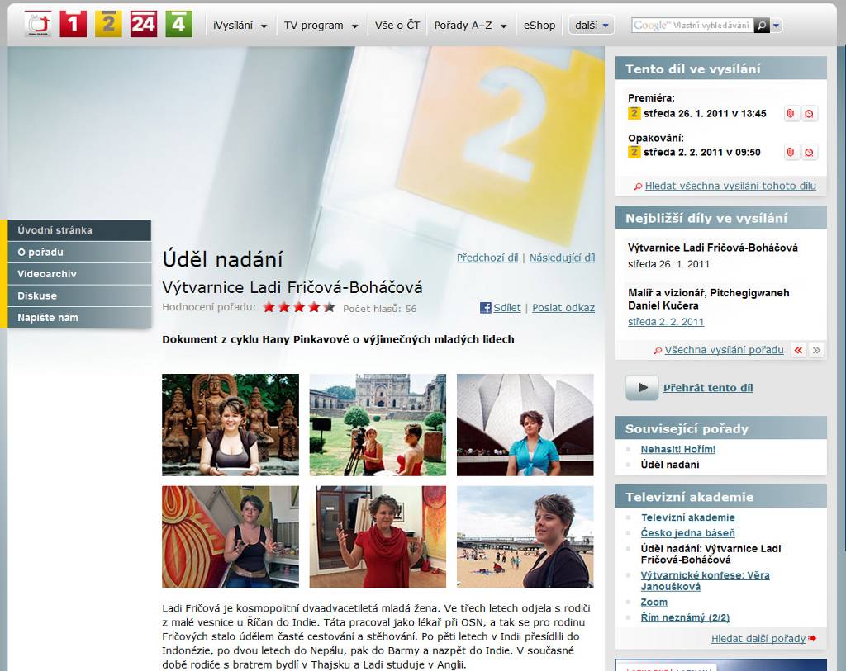Expand the další dropdown
The image size is (846, 671).
(592, 26)
